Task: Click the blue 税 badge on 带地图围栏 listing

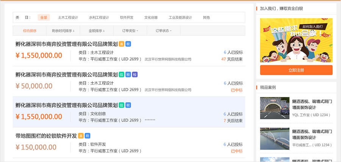Action: [88, 136]
